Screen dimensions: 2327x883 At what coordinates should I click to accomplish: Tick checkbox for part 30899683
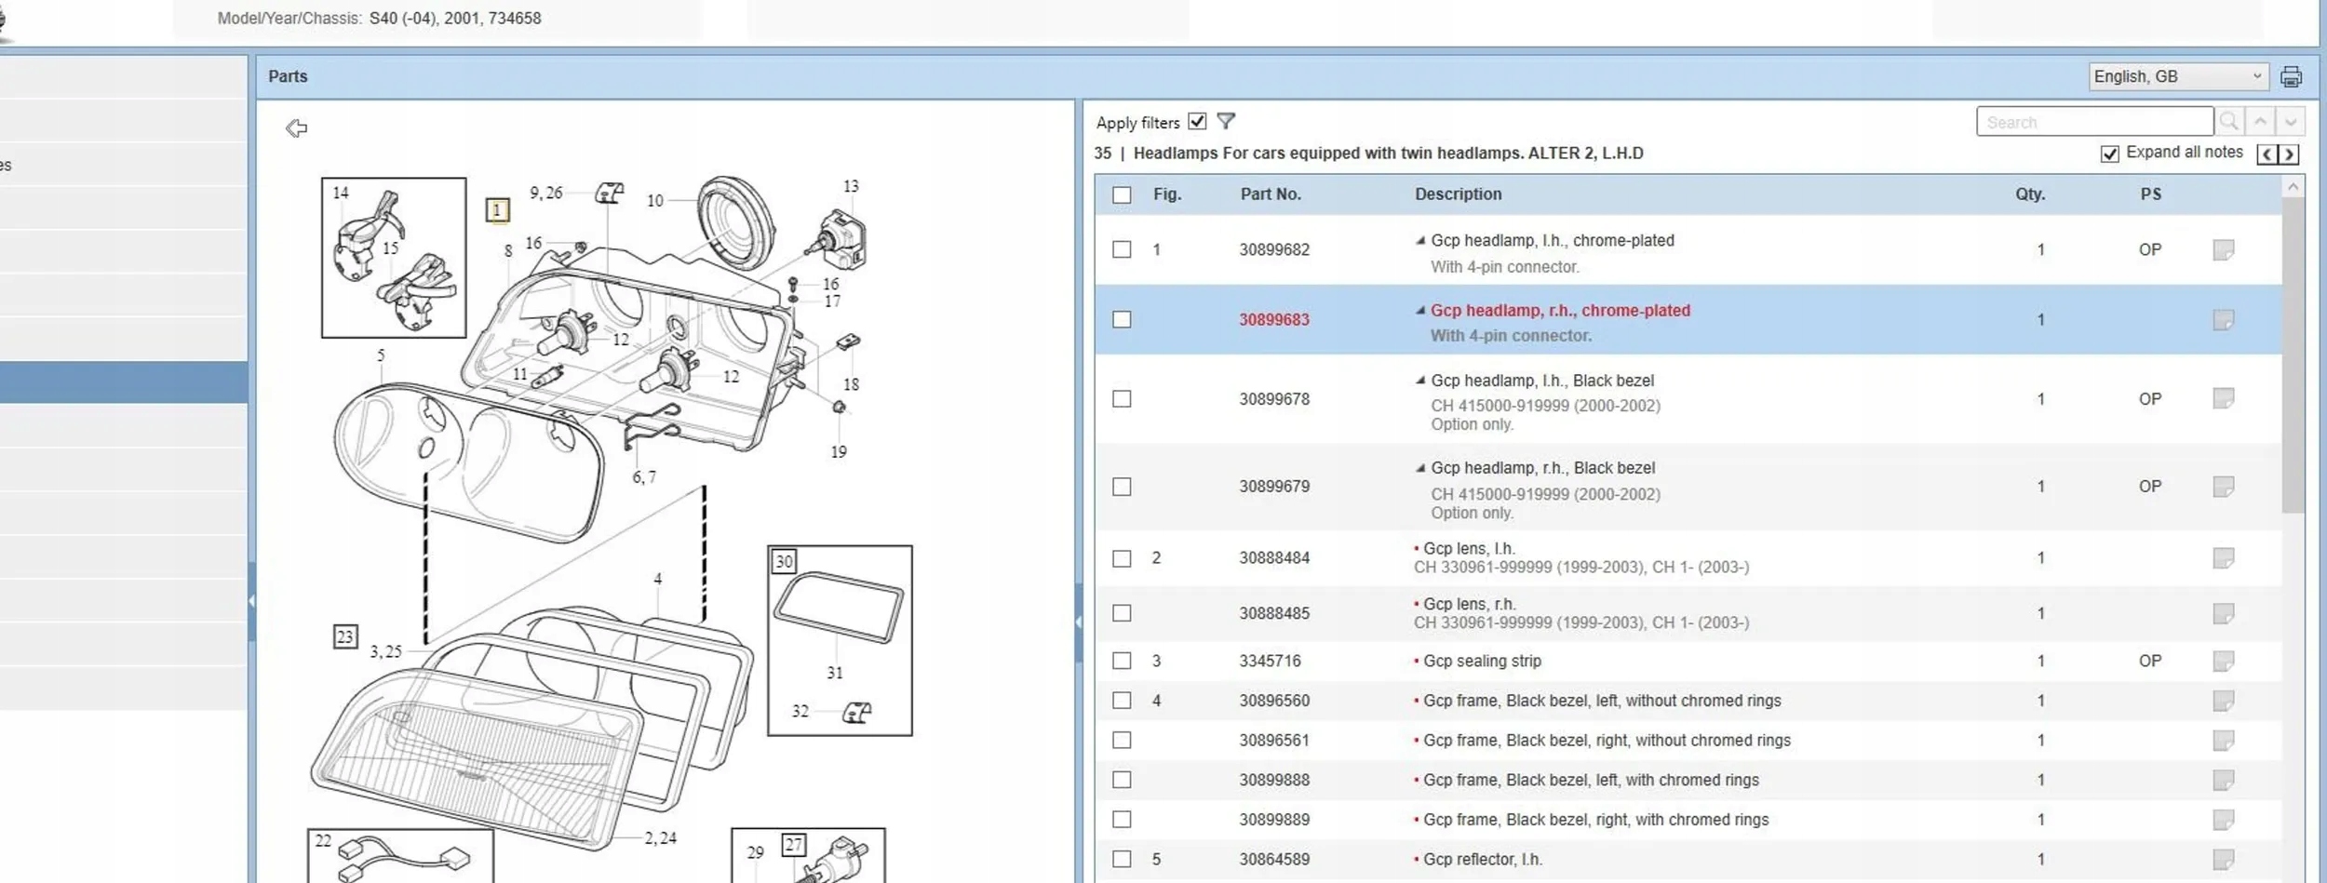pos(1122,319)
